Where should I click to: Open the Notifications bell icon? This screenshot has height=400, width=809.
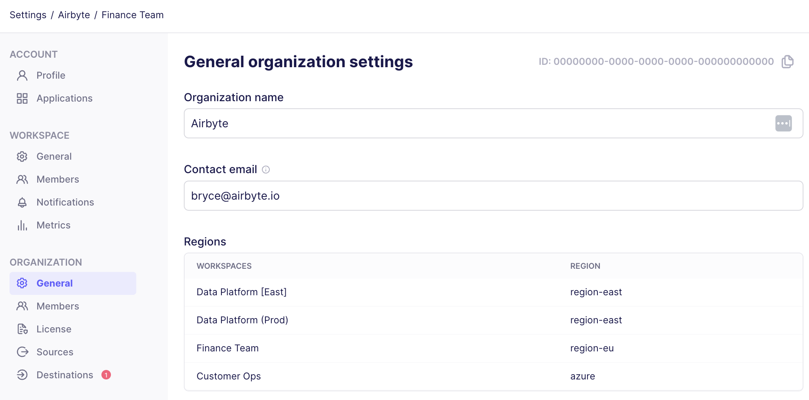pos(22,202)
